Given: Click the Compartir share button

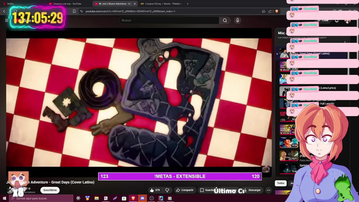Looking at the screenshot, I should click(x=185, y=190).
